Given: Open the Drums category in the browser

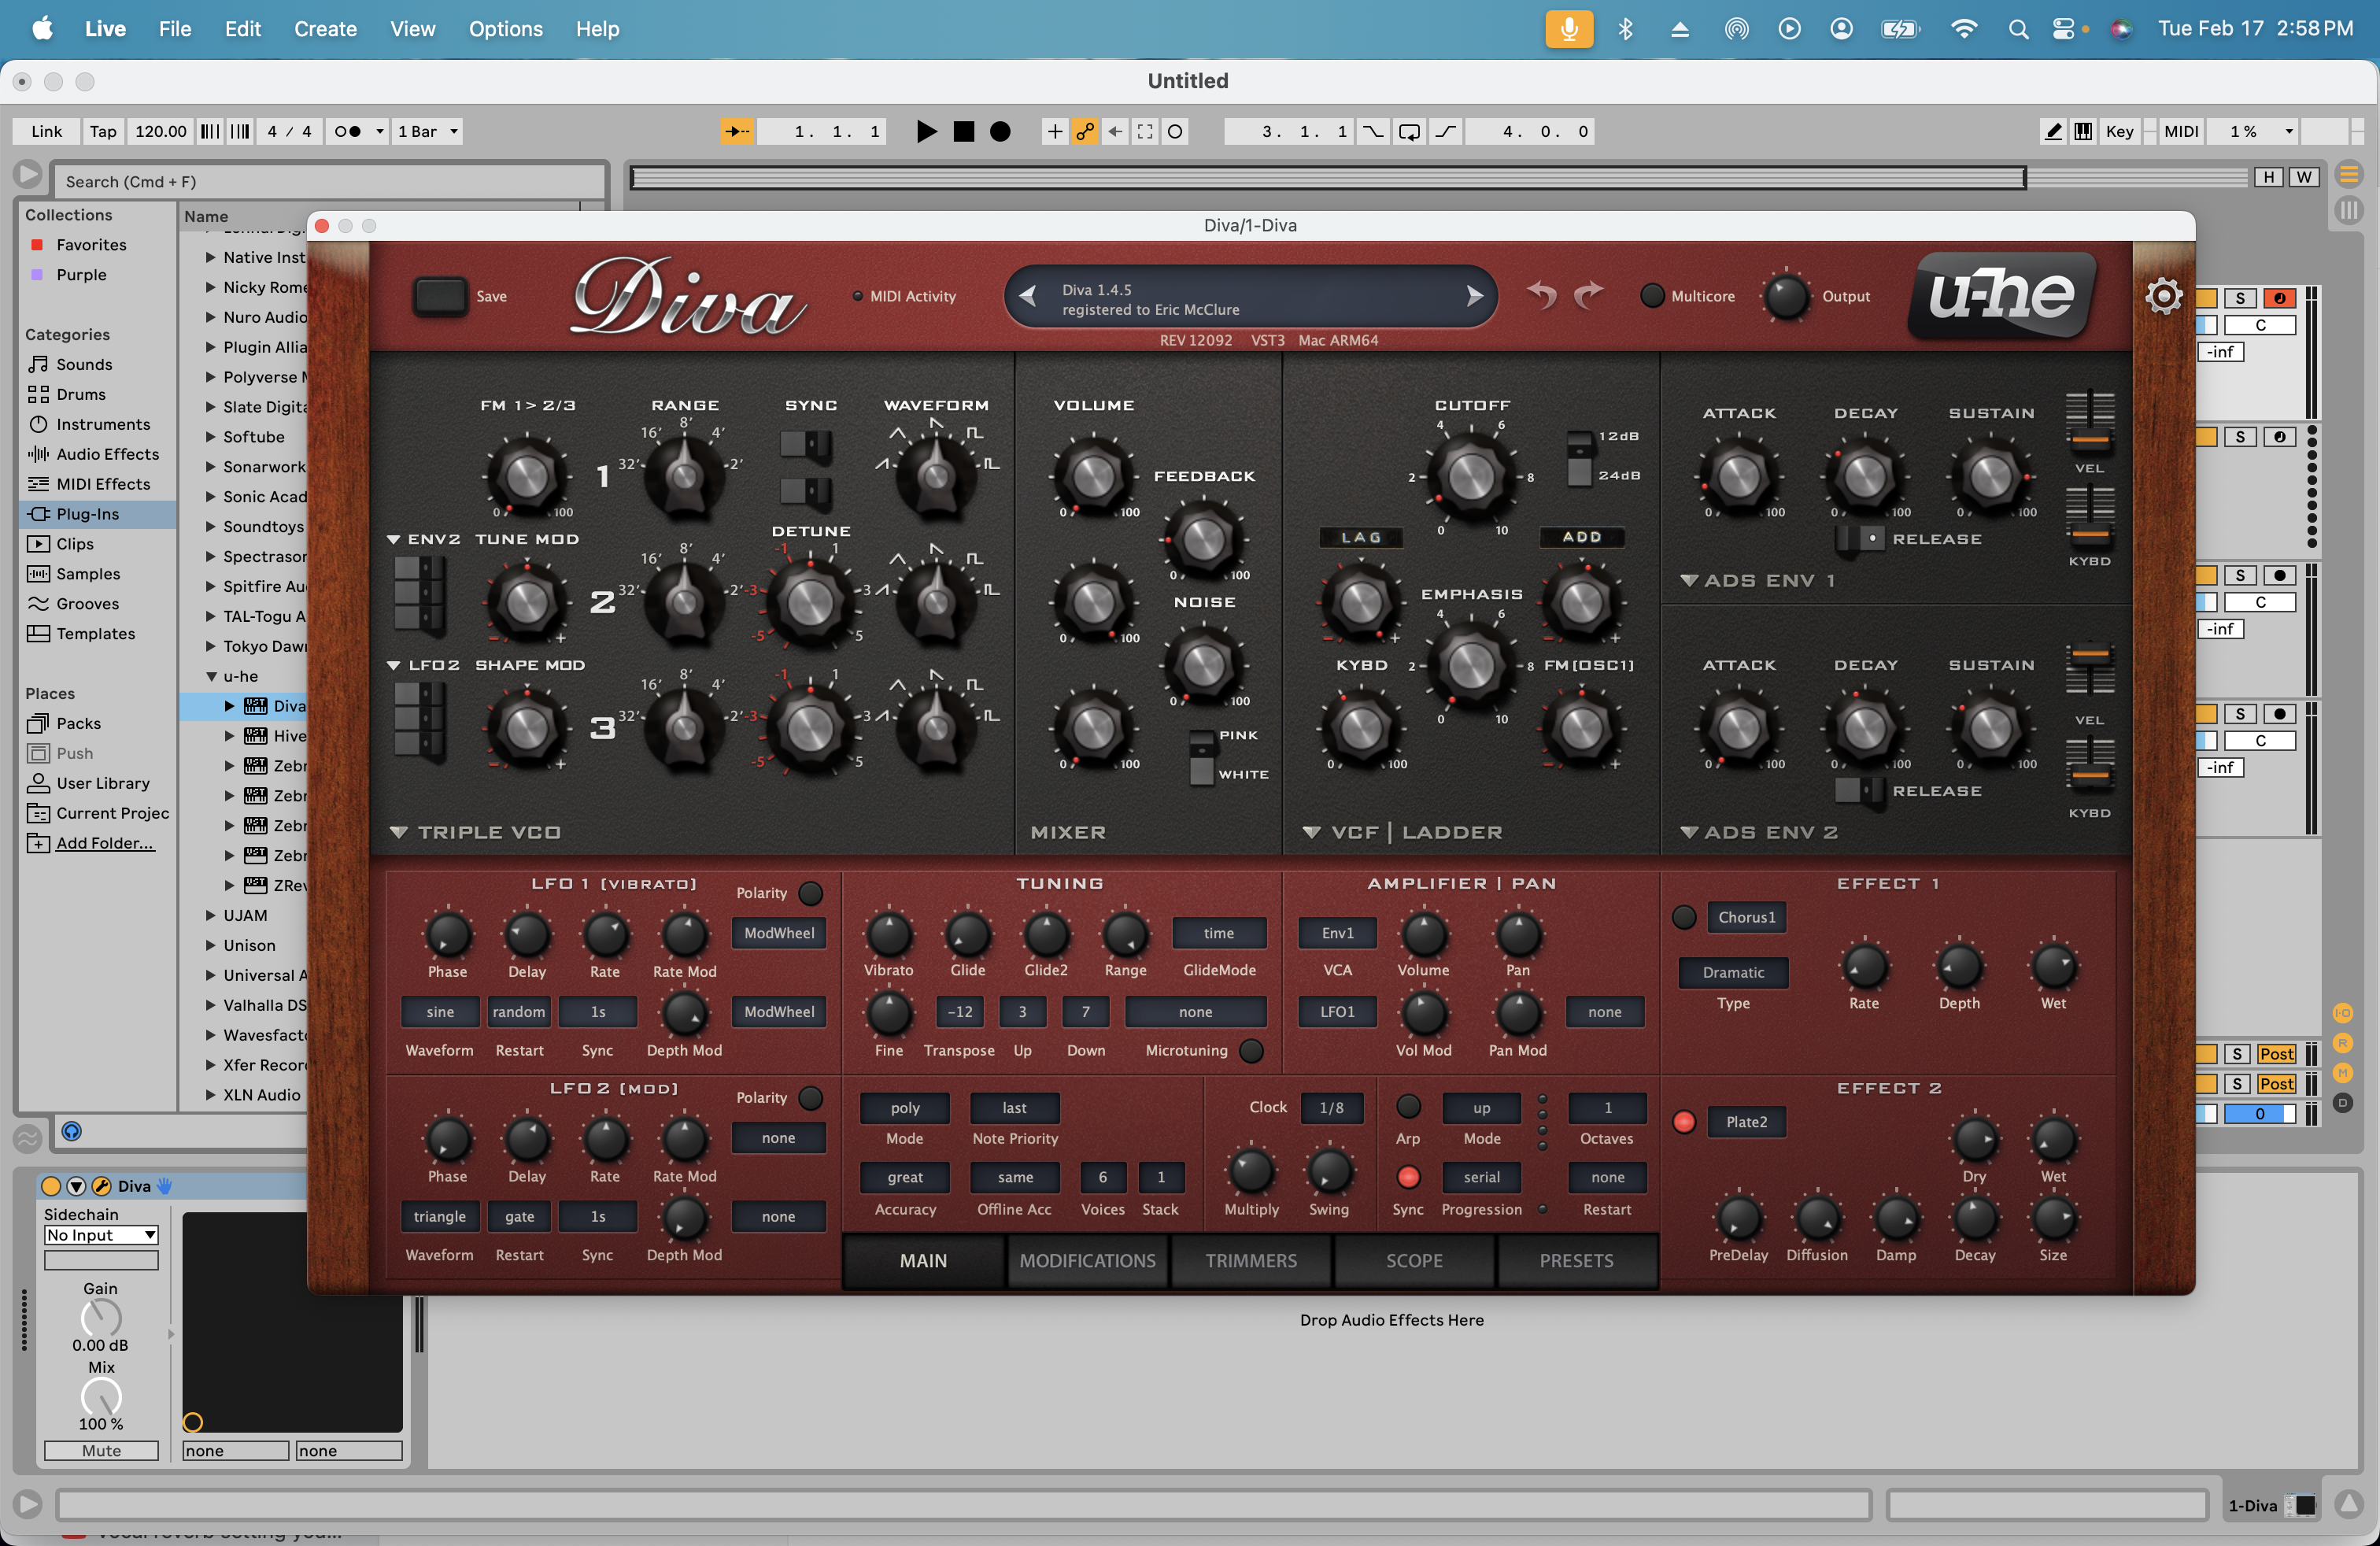Looking at the screenshot, I should pos(80,394).
